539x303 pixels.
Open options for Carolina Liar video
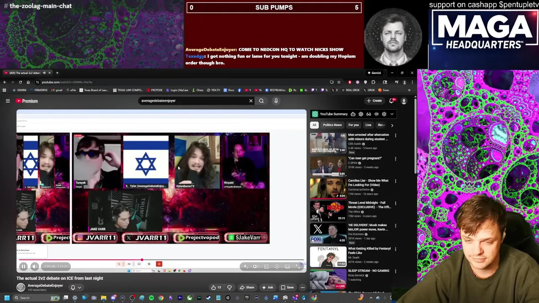(x=395, y=181)
